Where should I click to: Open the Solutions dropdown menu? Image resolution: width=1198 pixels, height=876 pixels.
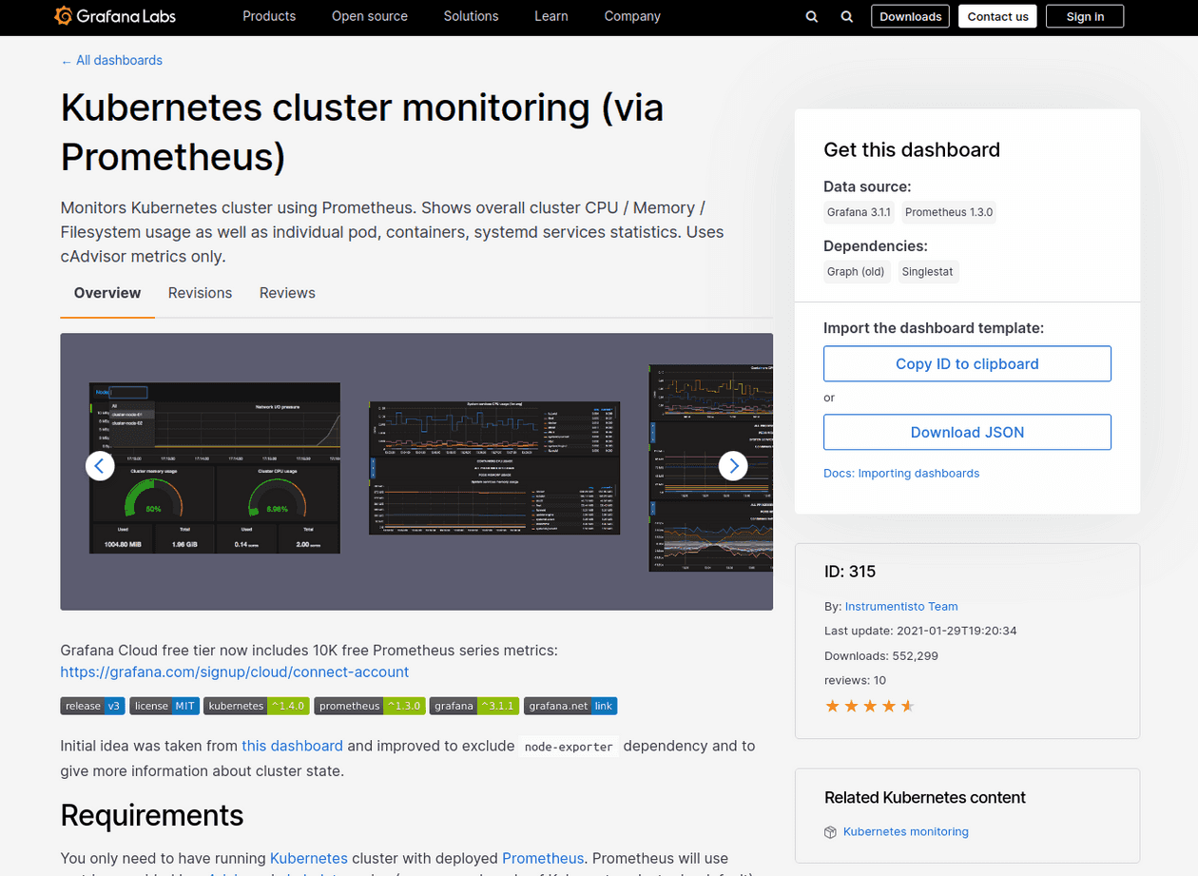click(471, 16)
